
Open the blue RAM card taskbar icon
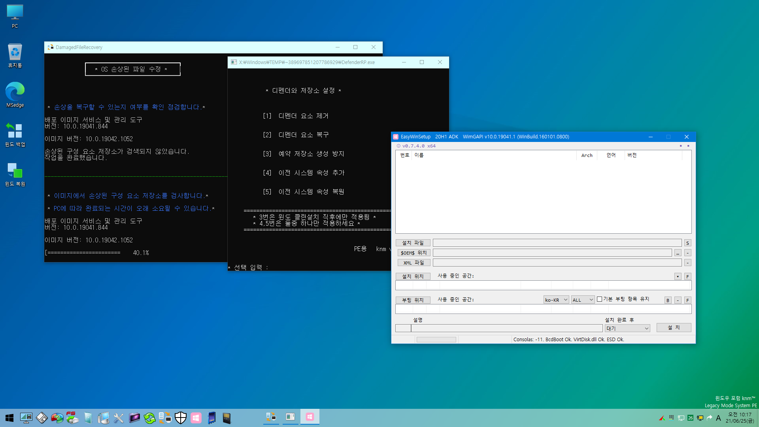pyautogui.click(x=211, y=418)
